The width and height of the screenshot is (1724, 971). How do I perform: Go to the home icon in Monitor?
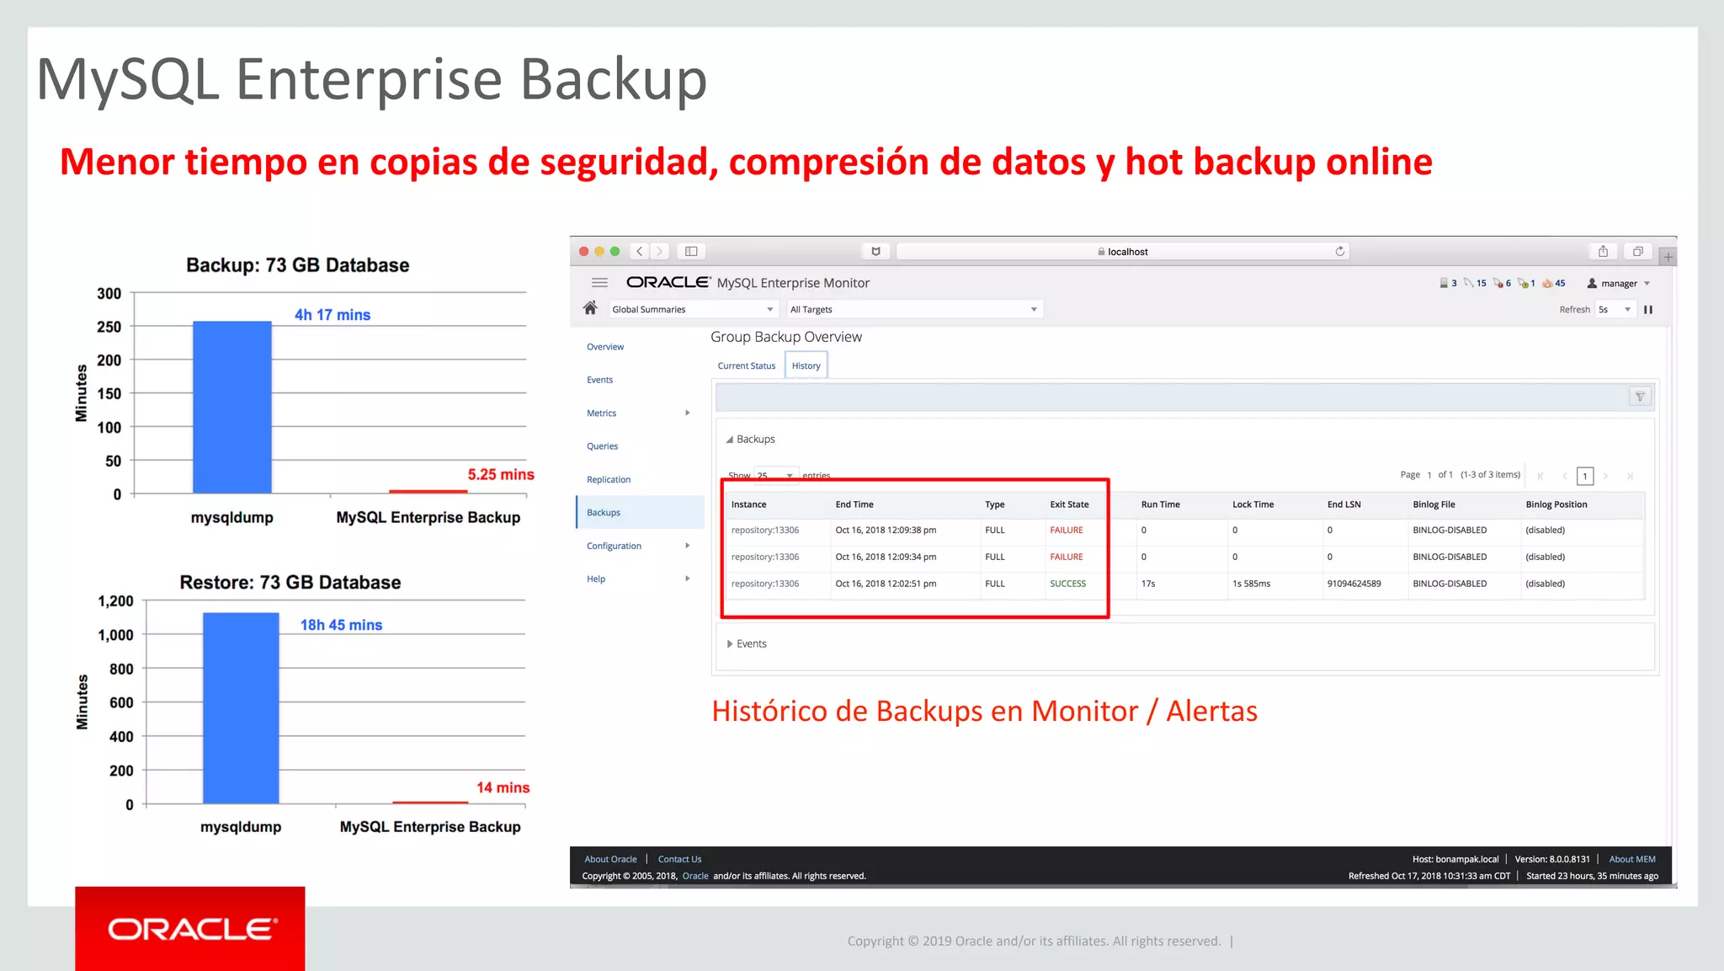coord(590,308)
